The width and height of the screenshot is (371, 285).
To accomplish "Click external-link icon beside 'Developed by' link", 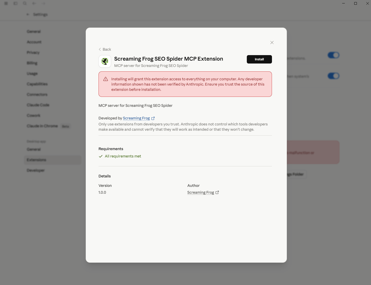I will coord(153,118).
